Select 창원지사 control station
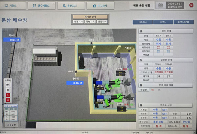 click(78, 21)
